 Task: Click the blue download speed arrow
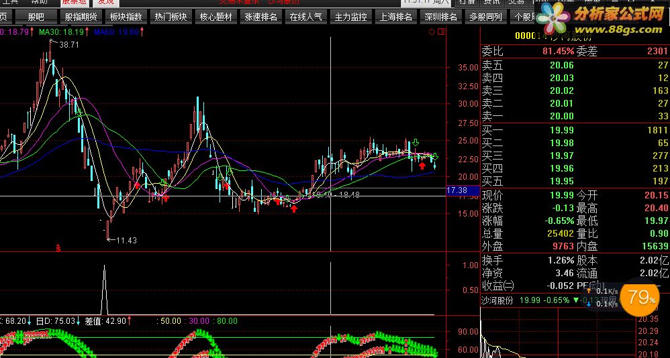tap(589, 304)
